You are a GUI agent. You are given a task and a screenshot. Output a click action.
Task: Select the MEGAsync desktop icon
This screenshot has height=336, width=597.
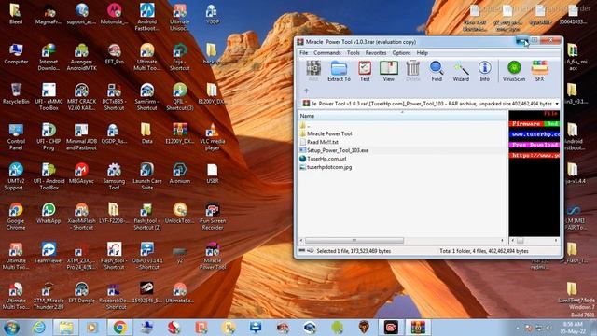pyautogui.click(x=81, y=174)
